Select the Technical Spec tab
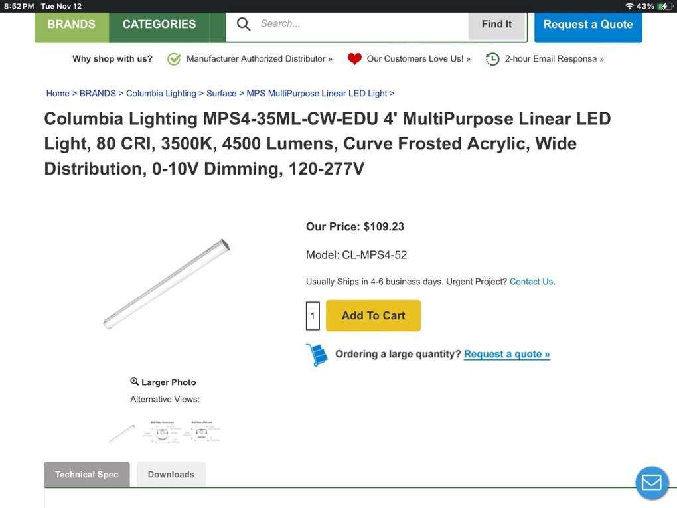The image size is (677, 508). pos(86,474)
